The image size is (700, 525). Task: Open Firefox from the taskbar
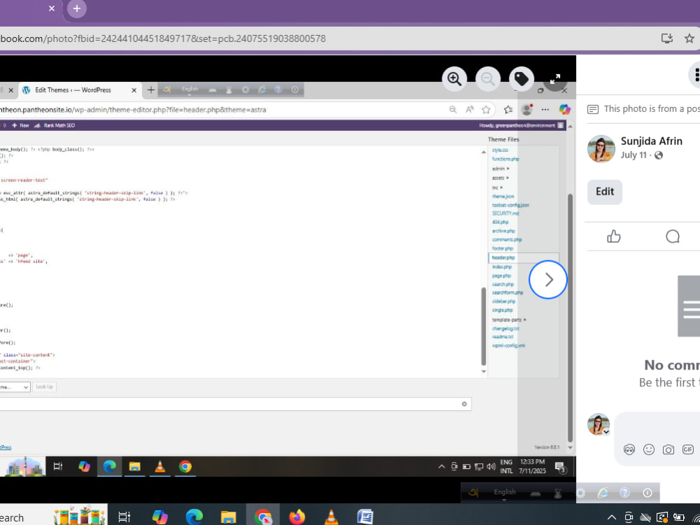click(297, 517)
